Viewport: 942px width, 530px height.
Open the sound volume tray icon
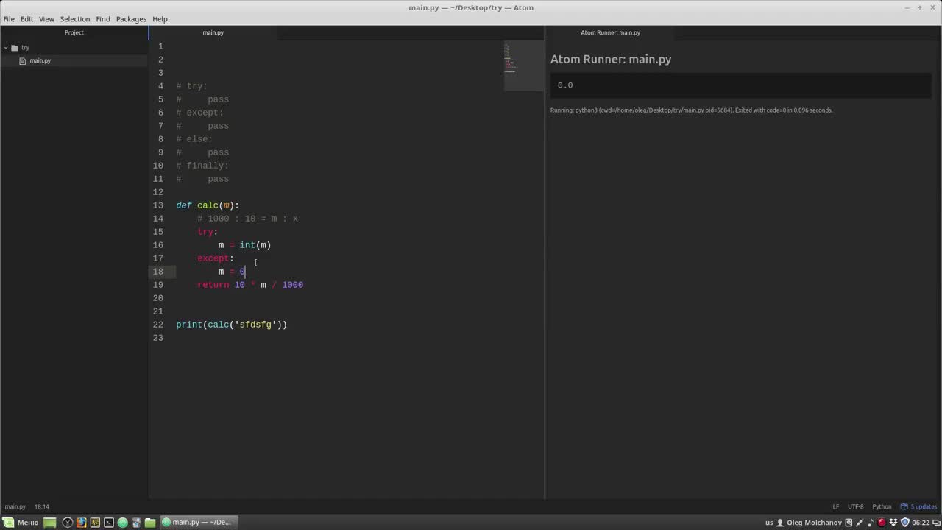point(871,523)
